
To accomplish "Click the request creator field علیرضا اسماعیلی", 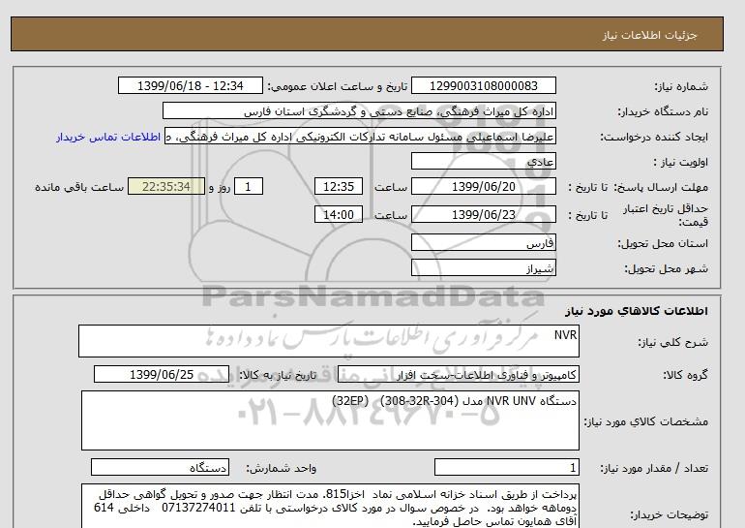I will (x=360, y=136).
